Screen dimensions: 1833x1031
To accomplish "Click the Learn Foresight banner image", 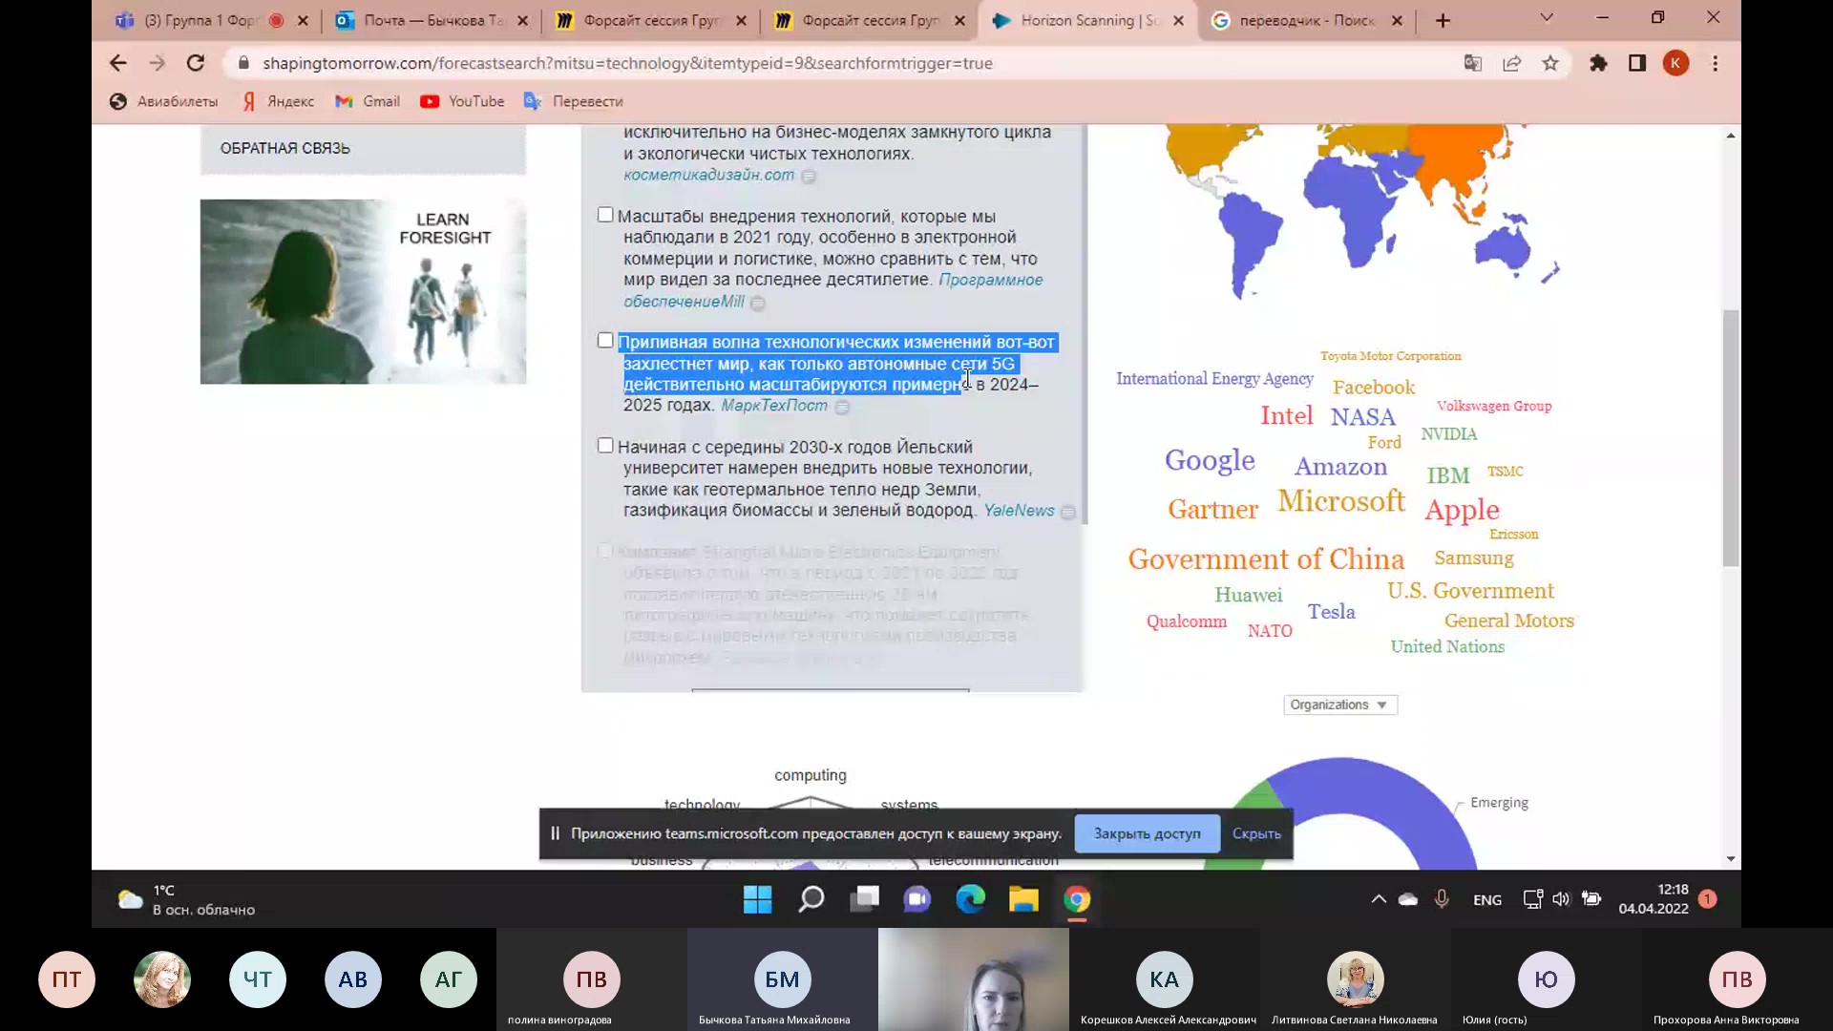I will (363, 291).
